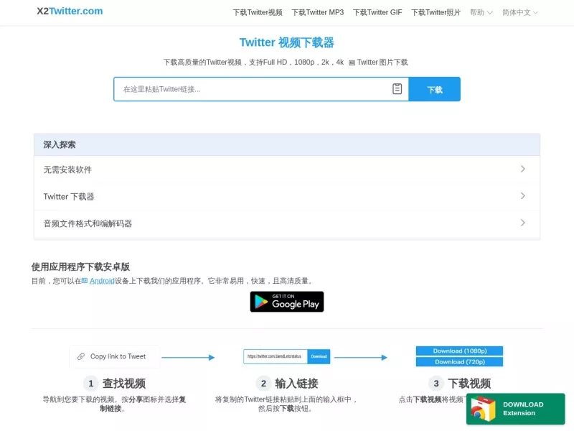Click the 查找视频 step title

pos(123,384)
